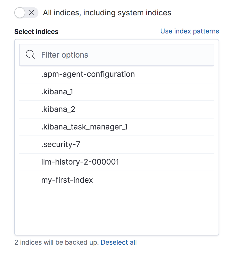229x254 pixels.
Task: Select the .security-7 index entry
Action: [61, 145]
